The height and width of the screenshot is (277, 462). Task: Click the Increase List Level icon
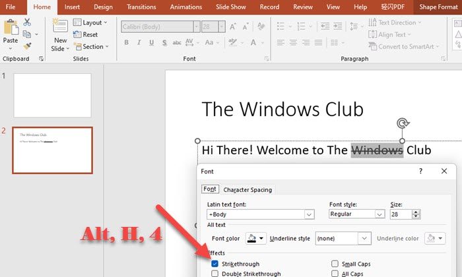tap(338, 26)
